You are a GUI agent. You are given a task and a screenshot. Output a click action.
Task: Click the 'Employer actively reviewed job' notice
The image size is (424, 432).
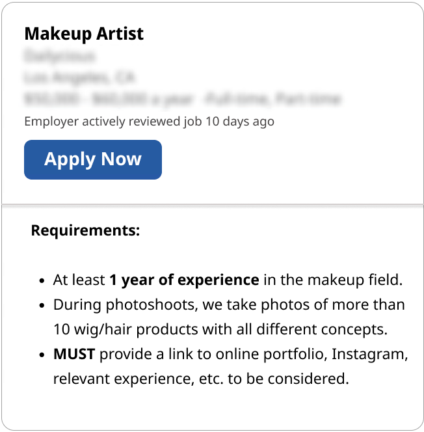pyautogui.click(x=114, y=121)
